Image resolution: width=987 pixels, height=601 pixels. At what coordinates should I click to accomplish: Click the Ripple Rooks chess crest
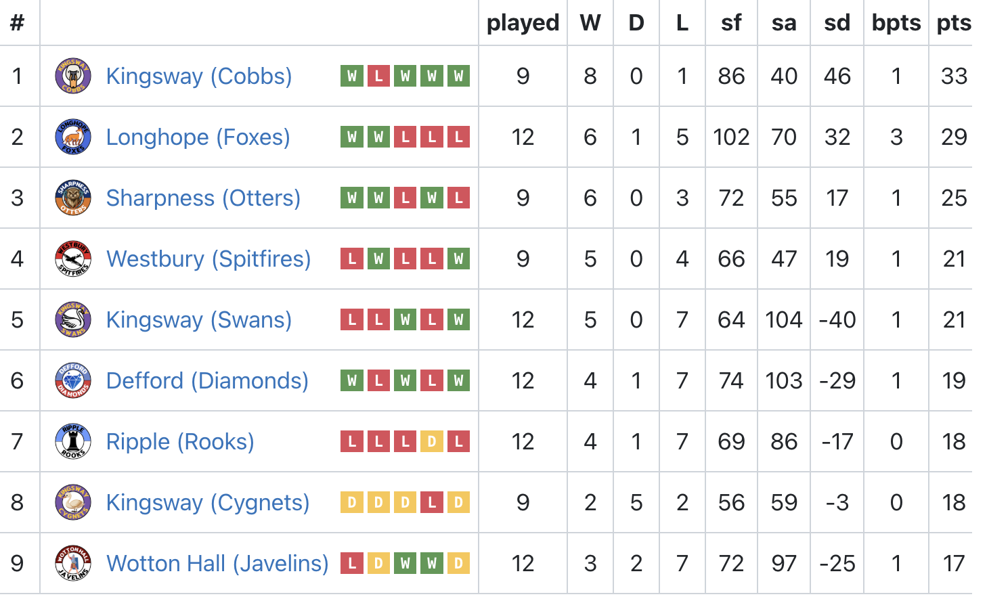click(73, 441)
